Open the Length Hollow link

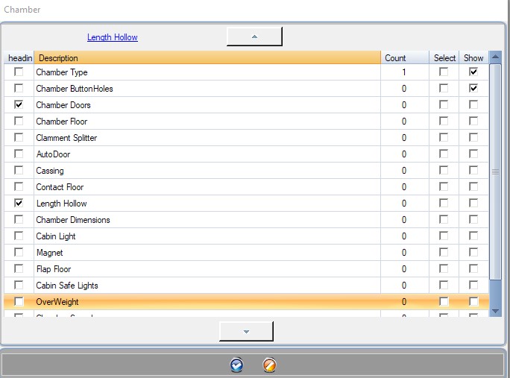tap(113, 37)
